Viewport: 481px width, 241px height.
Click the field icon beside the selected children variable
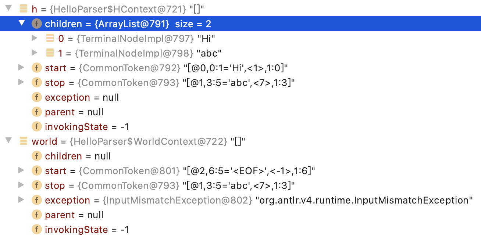36,24
